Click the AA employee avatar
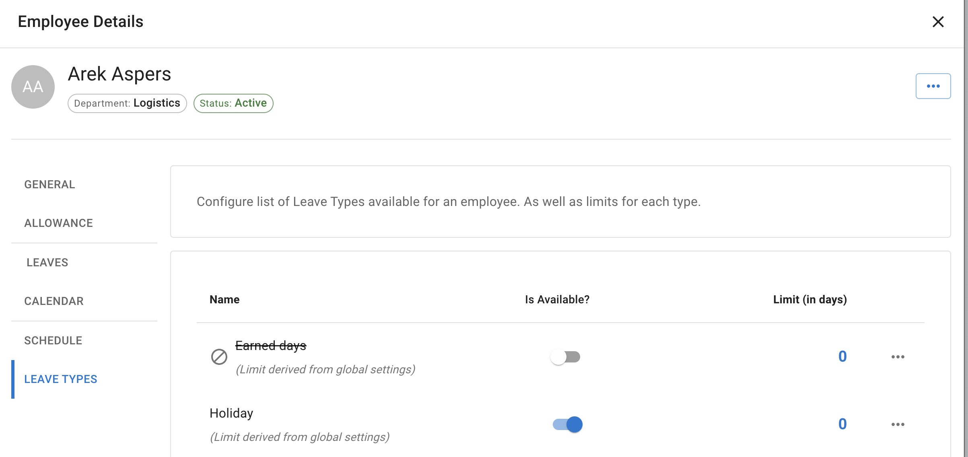Image resolution: width=968 pixels, height=457 pixels. [x=33, y=86]
